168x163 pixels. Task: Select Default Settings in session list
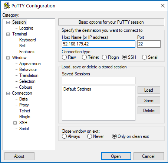(x=77, y=89)
